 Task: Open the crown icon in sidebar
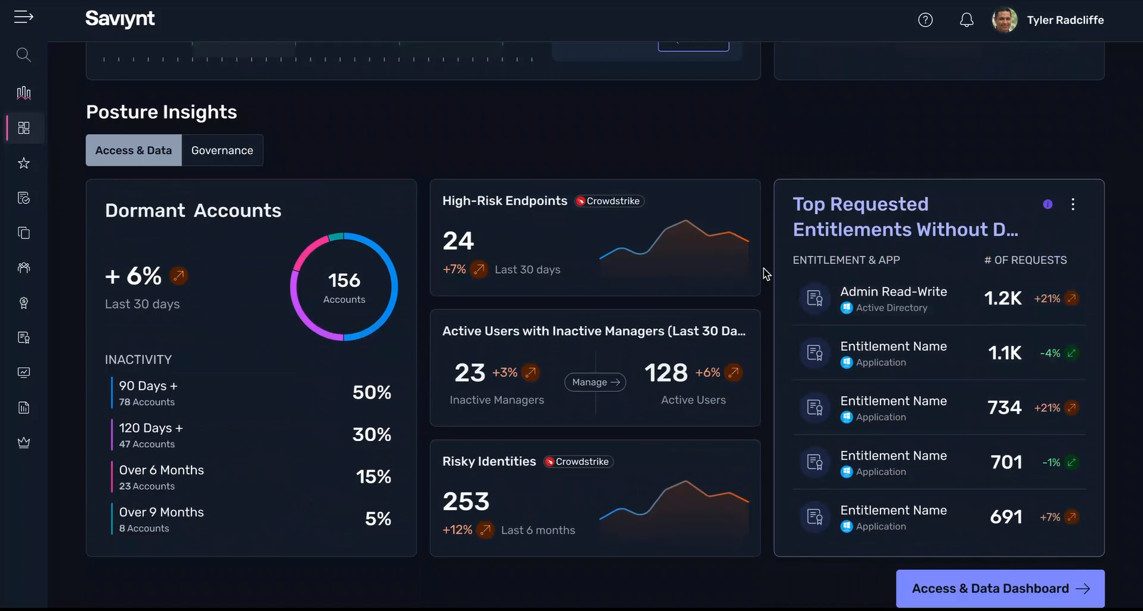(24, 443)
